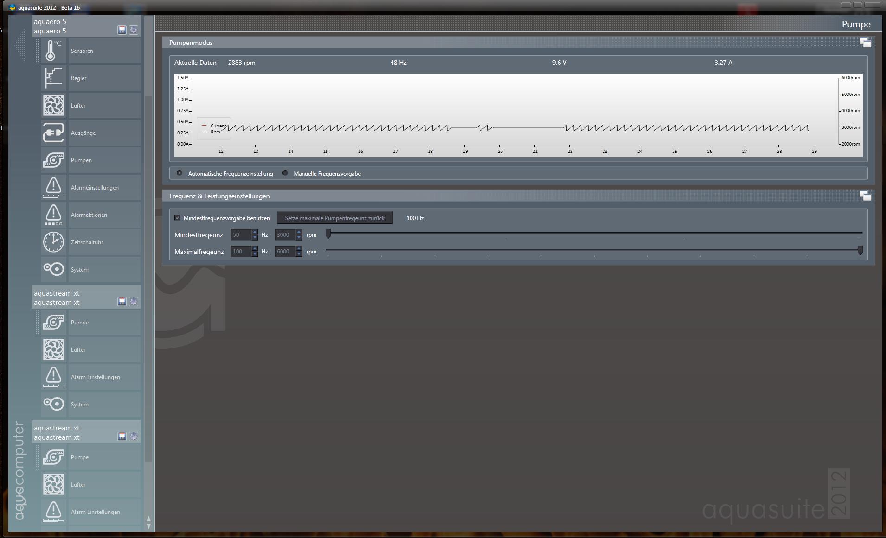Open aquaero 5 System settings
Image resolution: width=886 pixels, height=538 pixels.
point(90,270)
